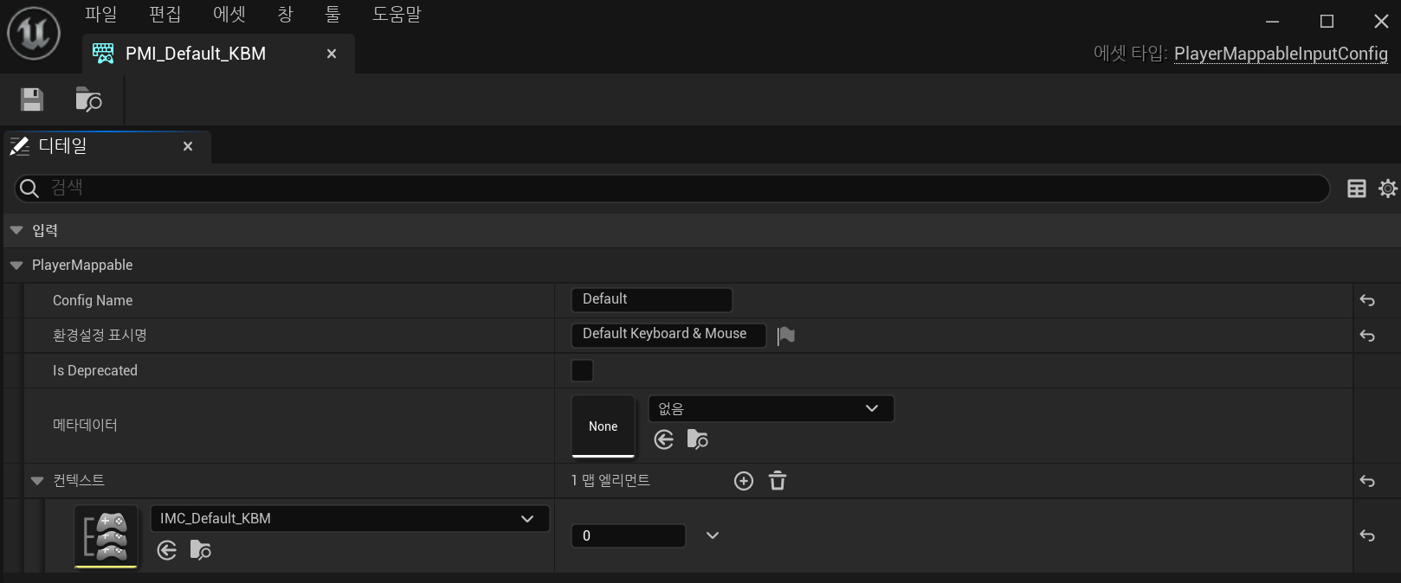This screenshot has width=1401, height=583.
Task: Click the 검색 details search field
Action: click(x=671, y=188)
